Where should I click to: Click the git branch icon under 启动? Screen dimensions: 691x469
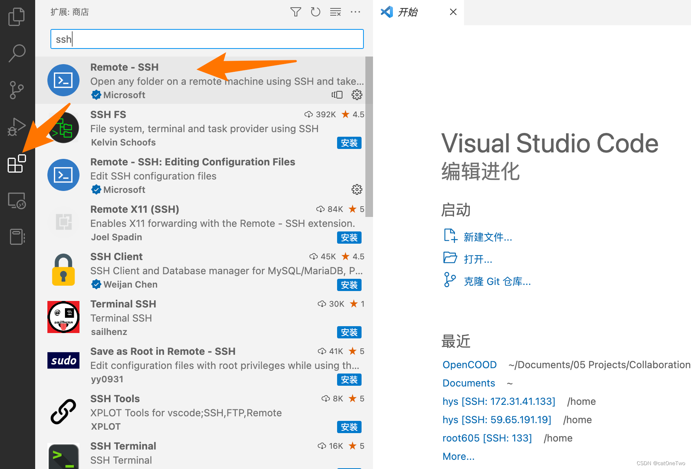pyautogui.click(x=450, y=280)
